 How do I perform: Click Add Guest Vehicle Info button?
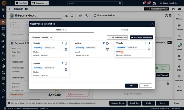[142, 37]
